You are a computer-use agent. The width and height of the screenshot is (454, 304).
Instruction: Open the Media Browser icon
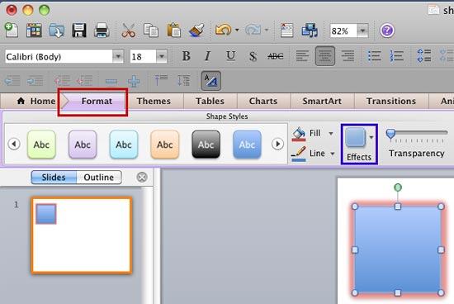click(310, 30)
